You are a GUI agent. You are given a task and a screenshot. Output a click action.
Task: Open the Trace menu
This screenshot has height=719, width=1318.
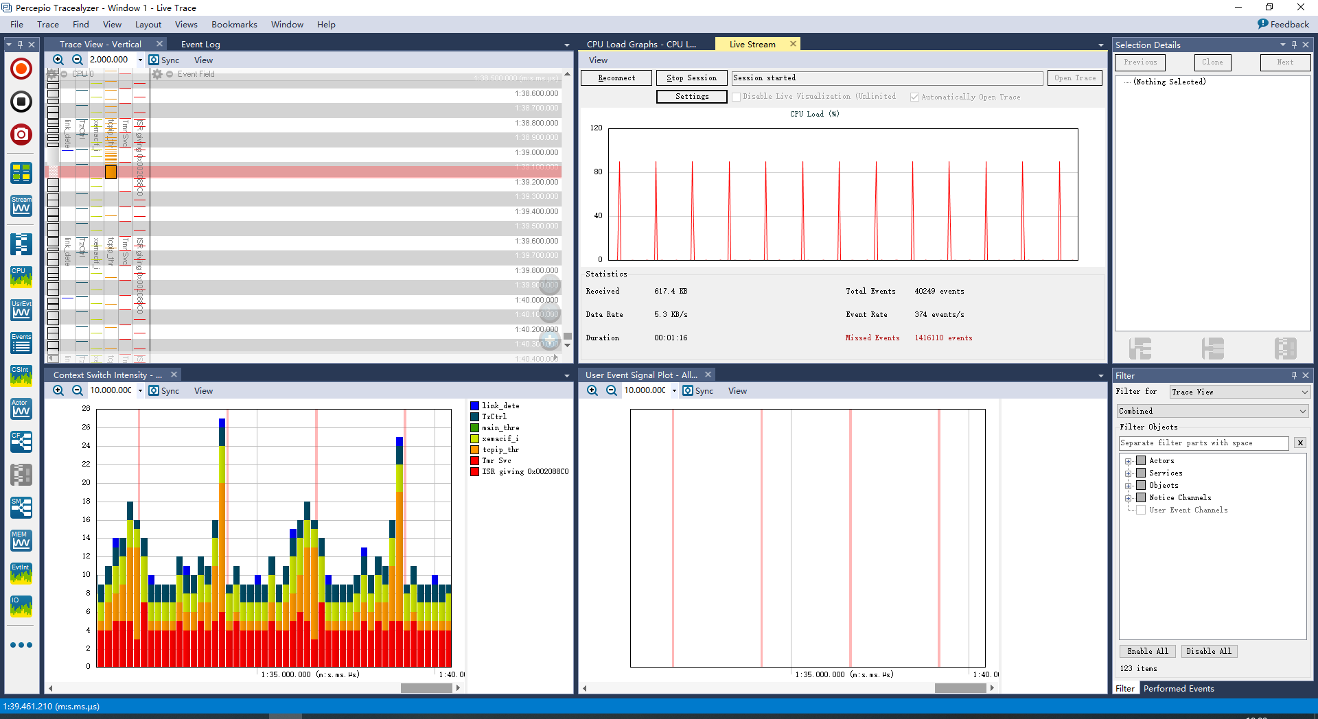[47, 24]
